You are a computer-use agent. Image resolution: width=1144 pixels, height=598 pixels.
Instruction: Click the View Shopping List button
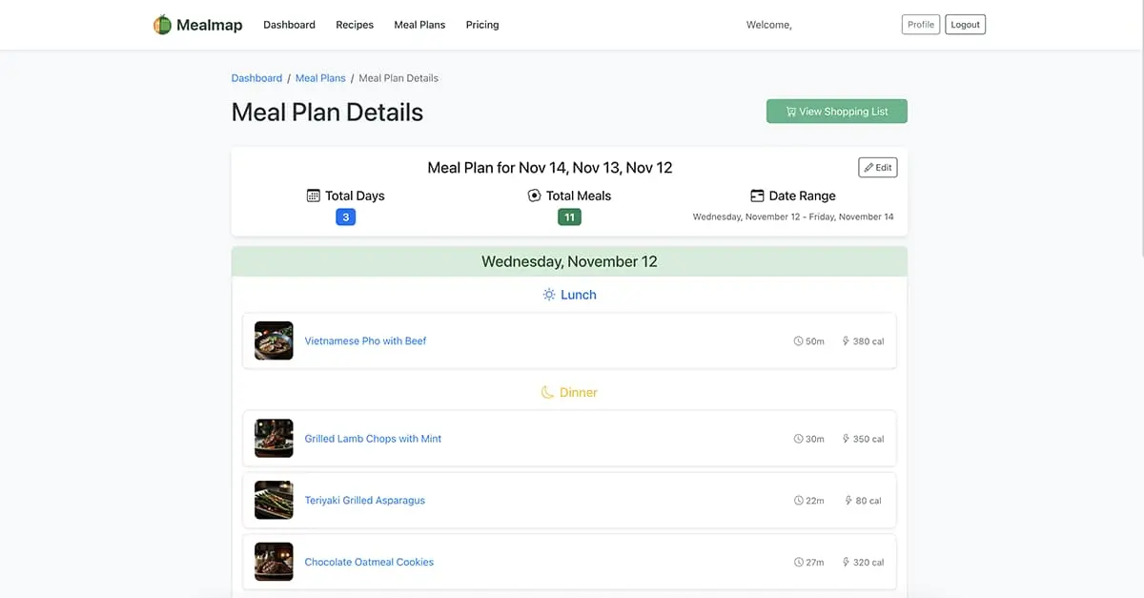(836, 111)
